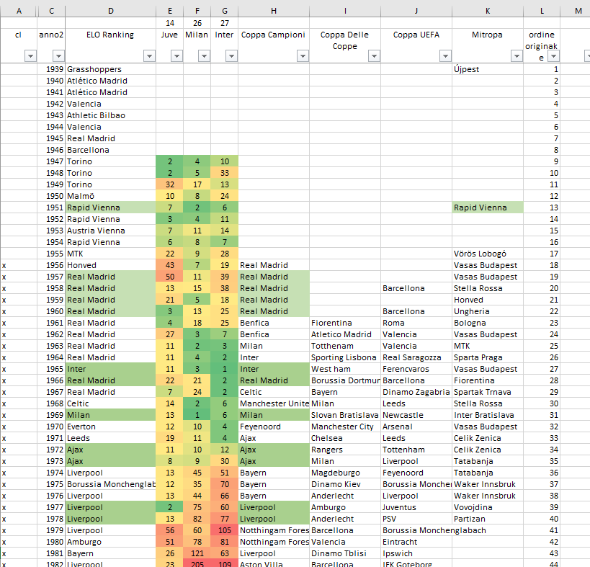The width and height of the screenshot is (590, 567).
Task: Select the Grasshoppers cell for 1939
Action: click(111, 69)
